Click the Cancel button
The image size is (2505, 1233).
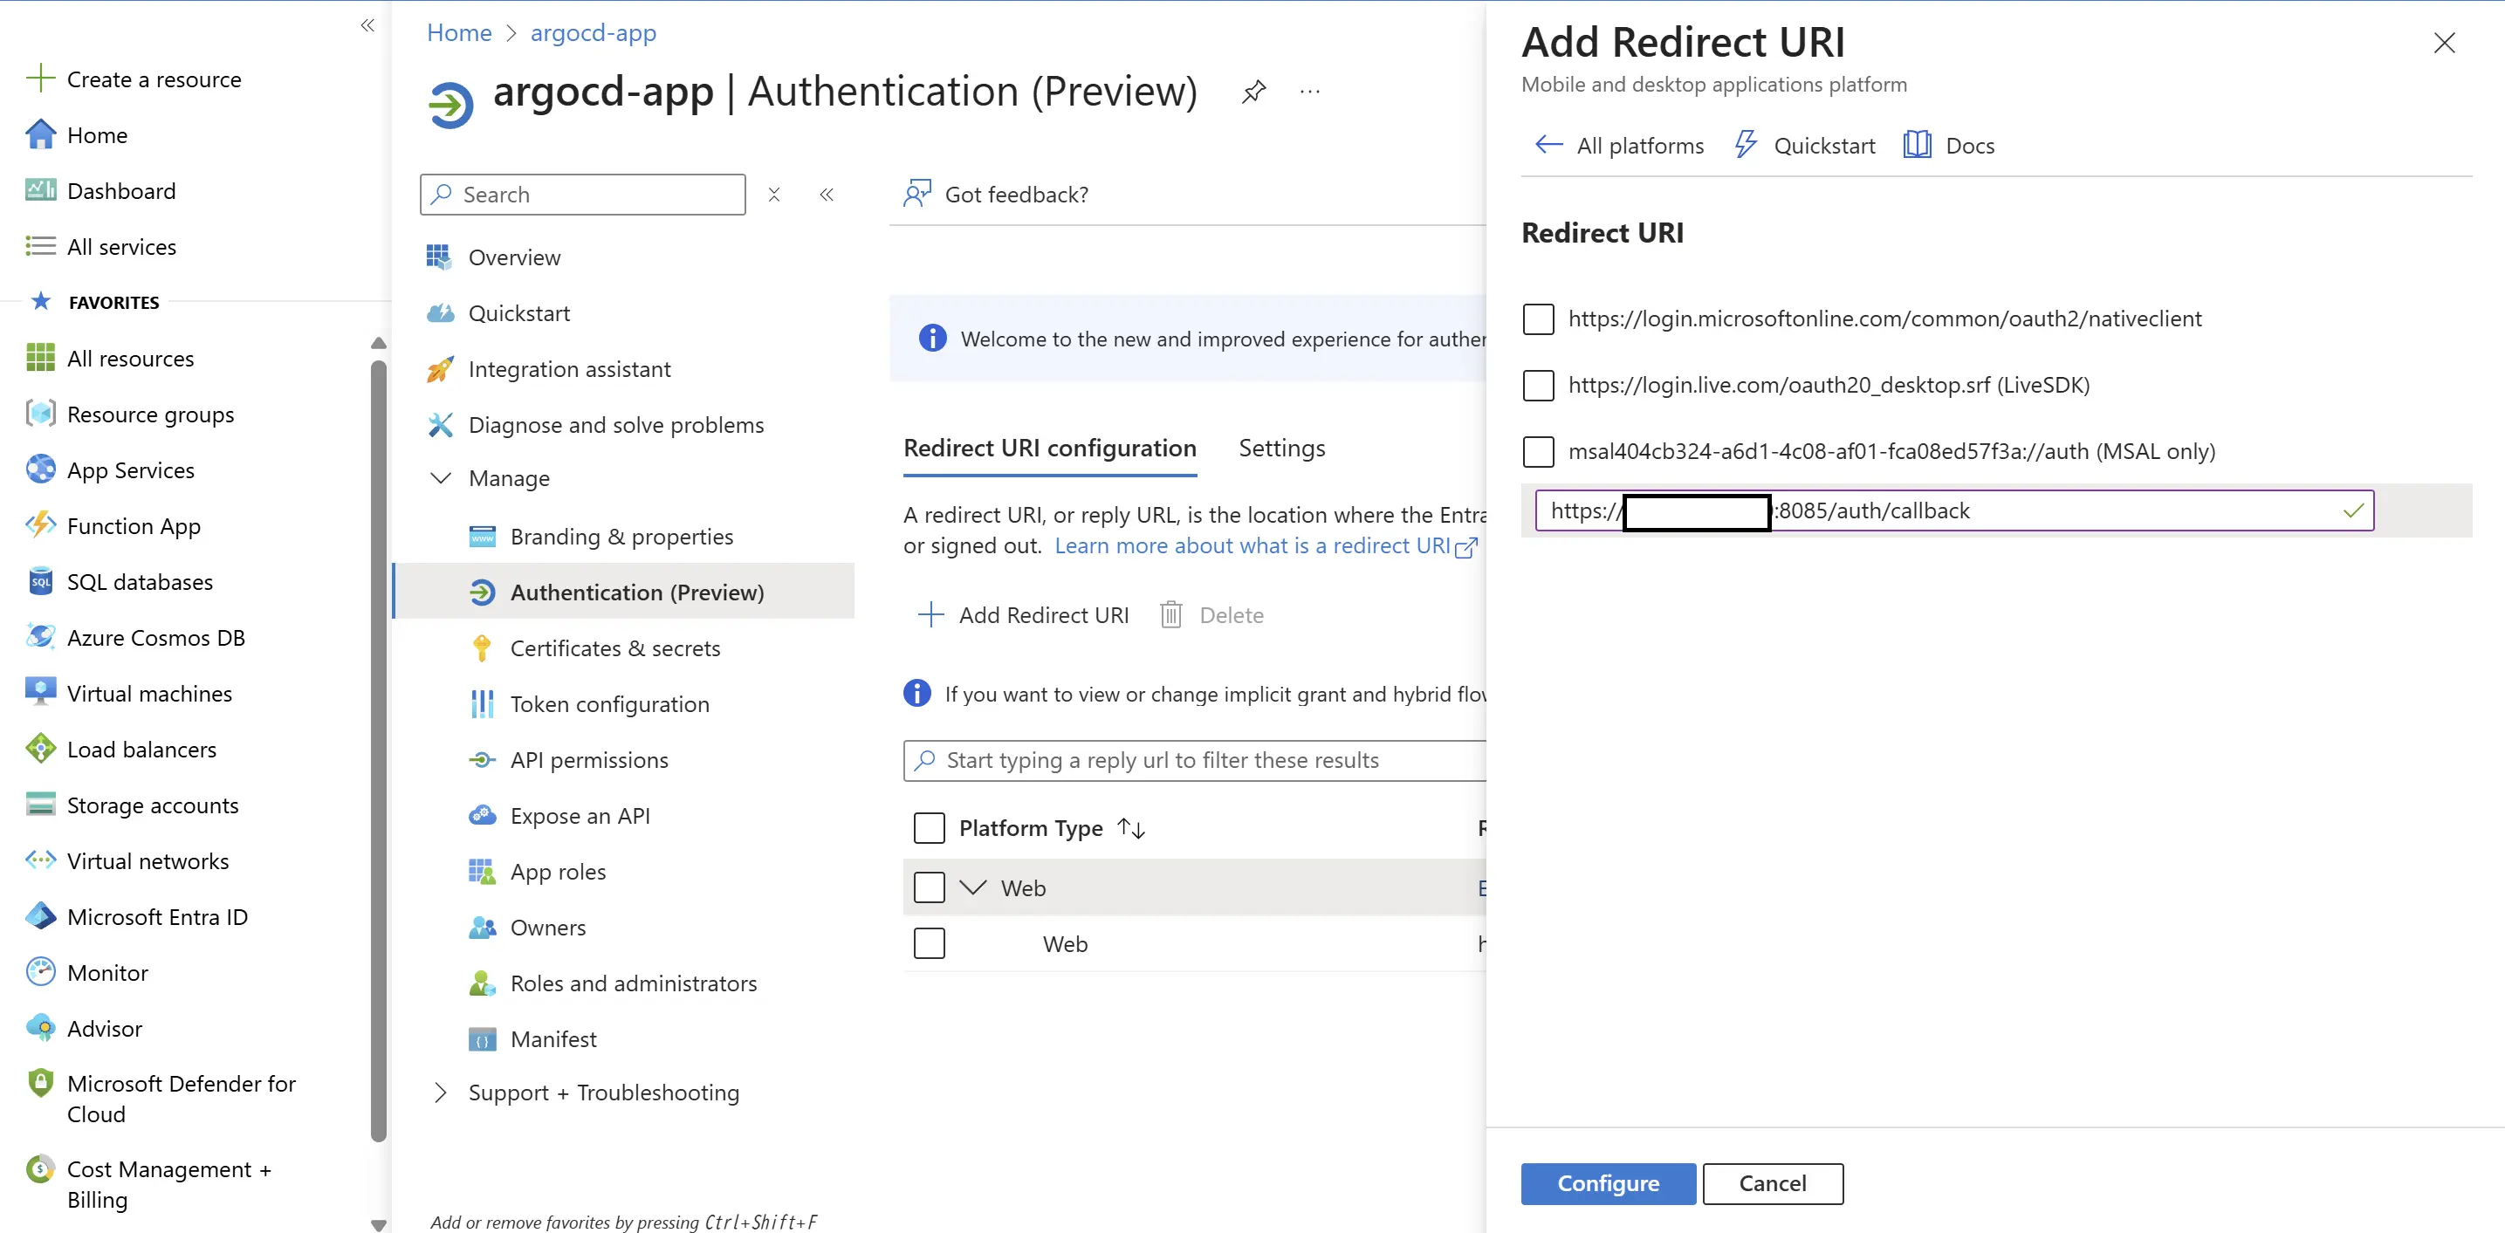pos(1772,1182)
